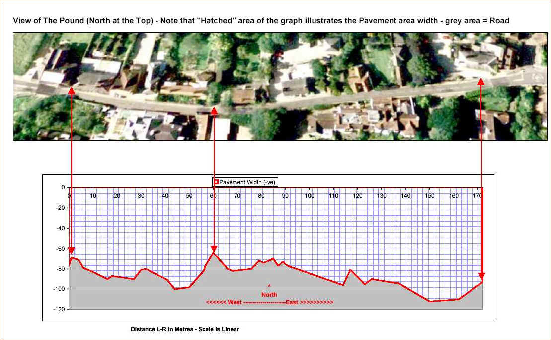Image resolution: width=551 pixels, height=340 pixels.
Task: Click the x-axis label 10
Action: (93, 196)
